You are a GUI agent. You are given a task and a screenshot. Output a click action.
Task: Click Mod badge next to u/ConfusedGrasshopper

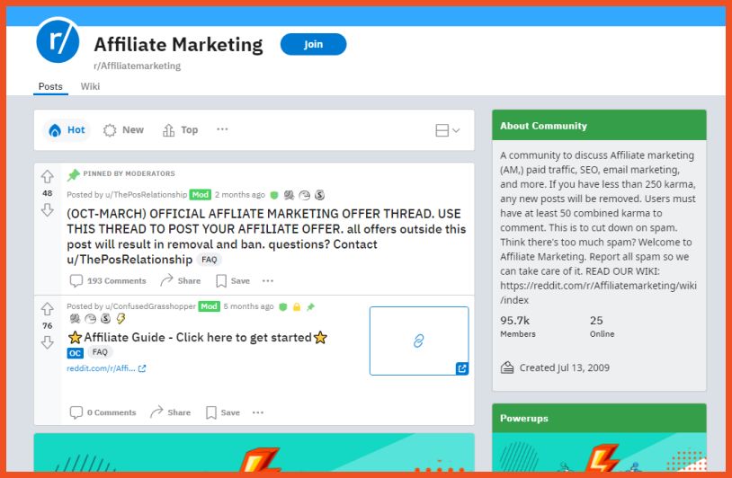(209, 306)
